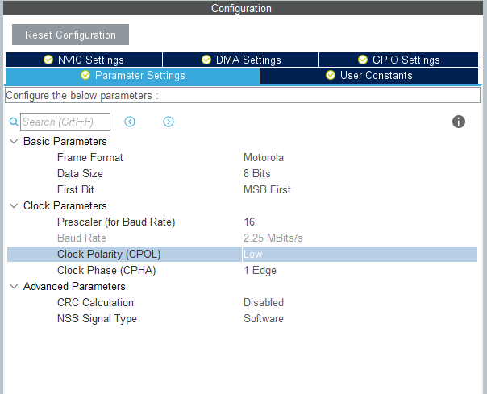Image resolution: width=487 pixels, height=394 pixels.
Task: Click the Basic Parameters heading text
Action: [65, 141]
